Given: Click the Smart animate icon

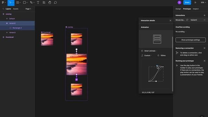Looking at the screenshot, I should pyautogui.click(x=142, y=51).
